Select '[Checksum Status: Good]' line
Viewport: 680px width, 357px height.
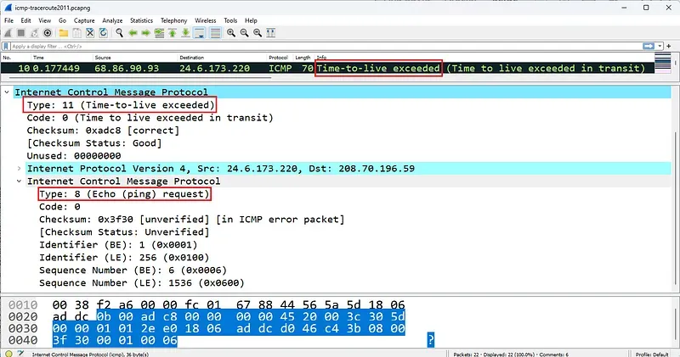pyautogui.click(x=94, y=142)
